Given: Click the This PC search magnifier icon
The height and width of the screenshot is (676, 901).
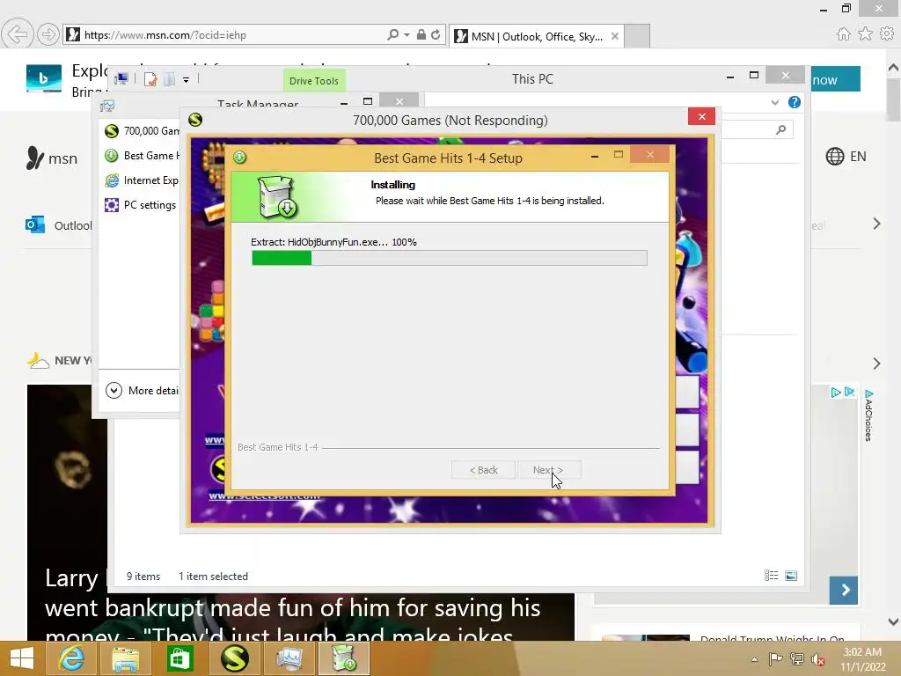Looking at the screenshot, I should (780, 130).
